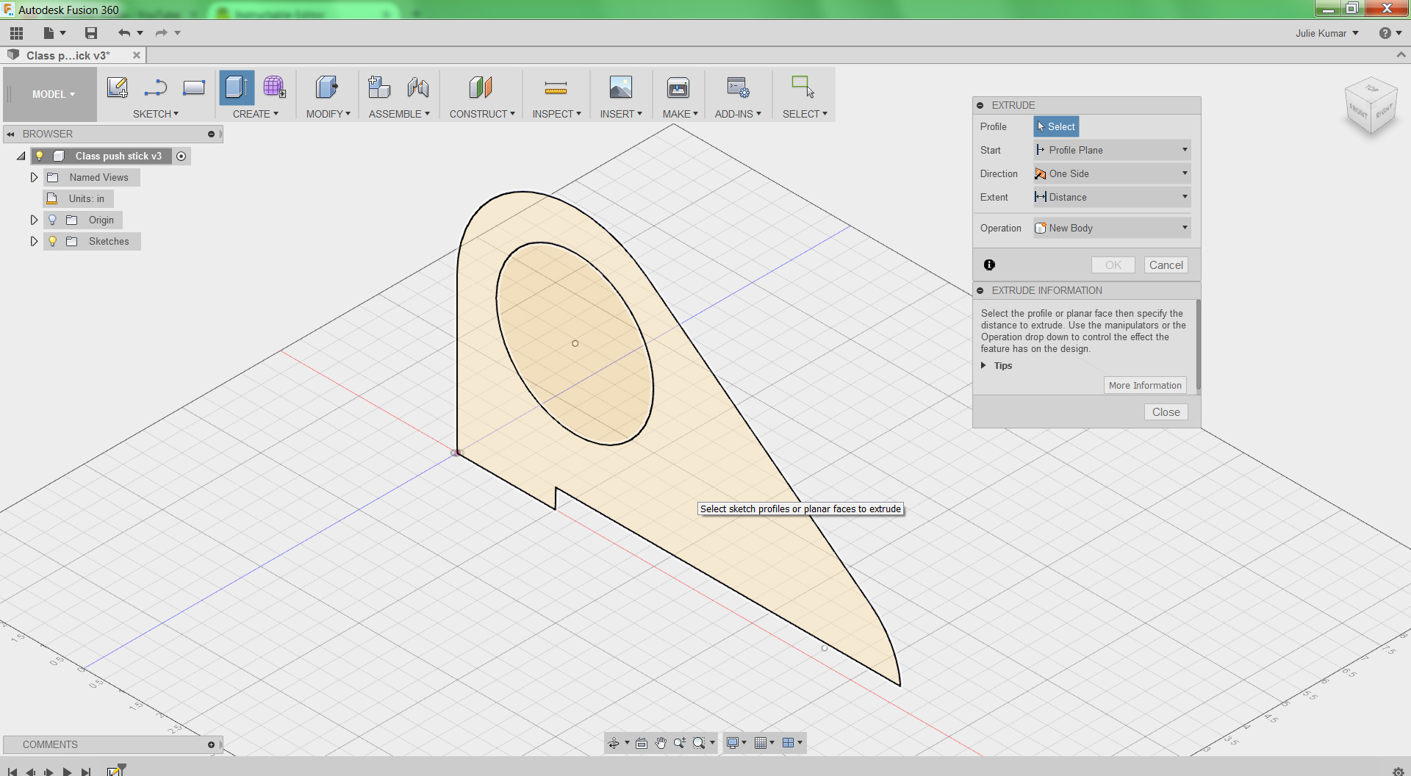This screenshot has width=1411, height=776.
Task: Open Display Settings monitor icon
Action: coord(733,743)
